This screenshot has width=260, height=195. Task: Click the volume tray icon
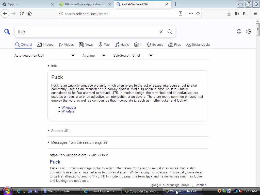point(241,191)
